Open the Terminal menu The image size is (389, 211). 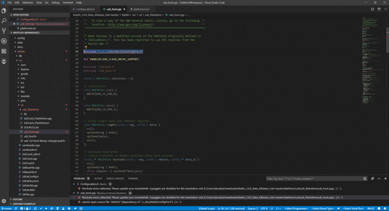click(x=67, y=2)
